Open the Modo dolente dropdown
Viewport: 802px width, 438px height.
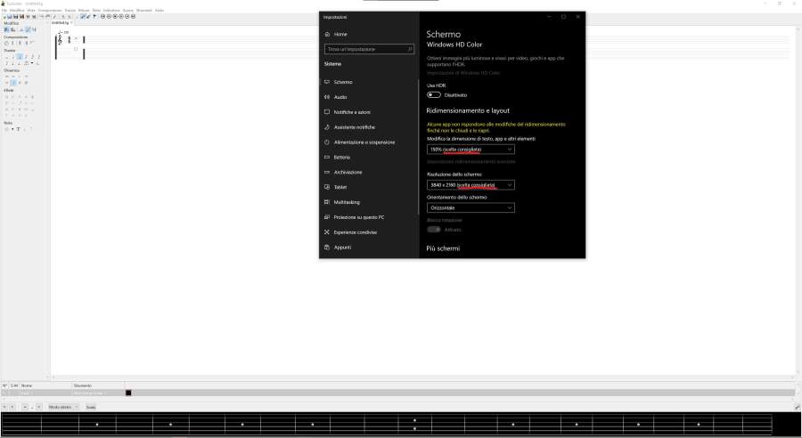[63, 407]
